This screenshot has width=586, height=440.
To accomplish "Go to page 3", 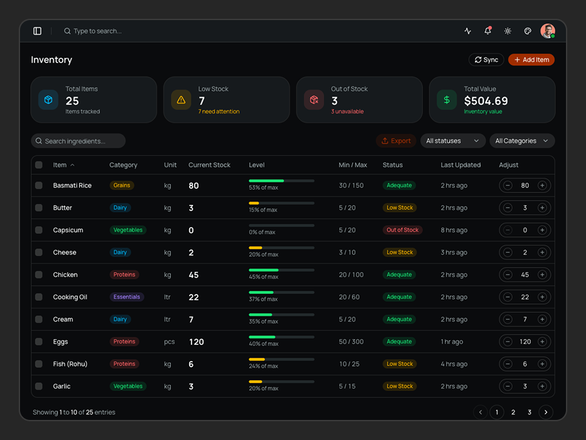I will 529,412.
